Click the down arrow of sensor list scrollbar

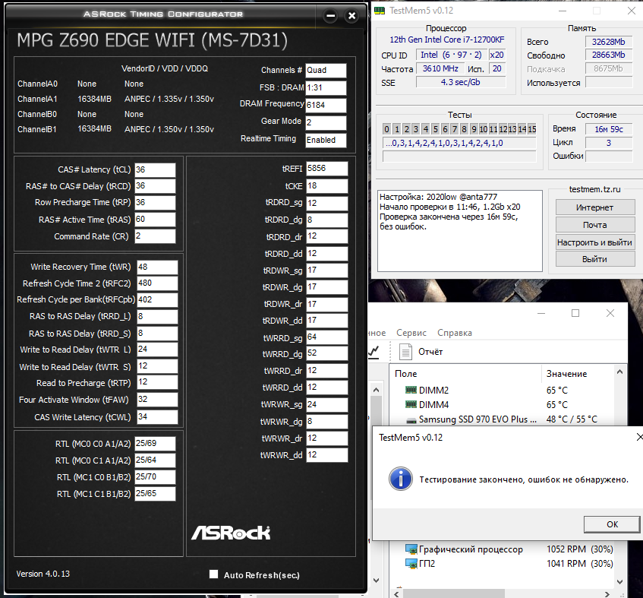pyautogui.click(x=620, y=581)
